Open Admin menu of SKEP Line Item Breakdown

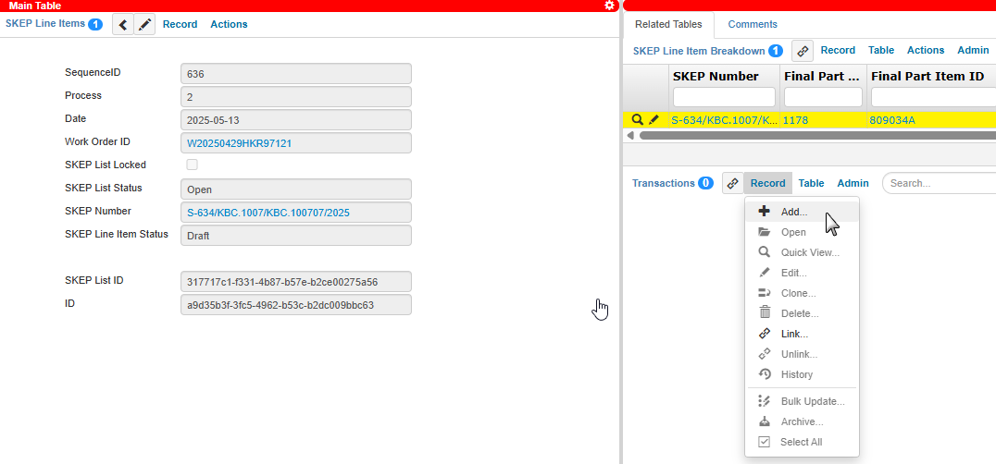pos(973,50)
